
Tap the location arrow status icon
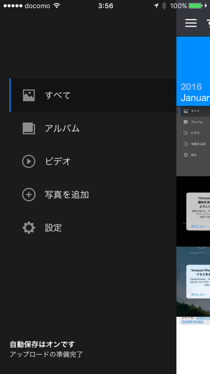point(156,6)
